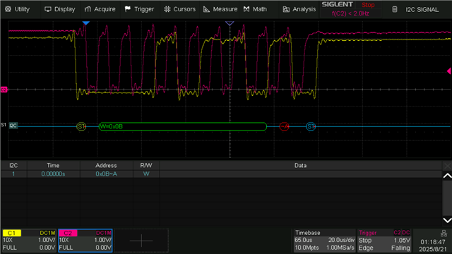Image resolution: width=452 pixels, height=254 pixels.
Task: Add a channel with the plus box
Action: click(x=141, y=241)
